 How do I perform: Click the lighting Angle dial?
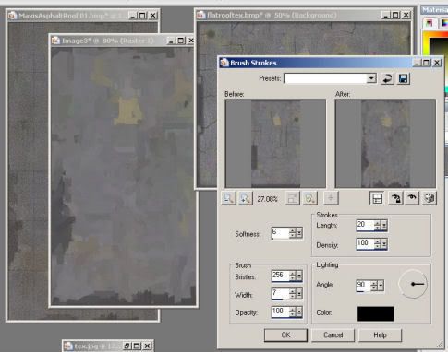click(413, 284)
